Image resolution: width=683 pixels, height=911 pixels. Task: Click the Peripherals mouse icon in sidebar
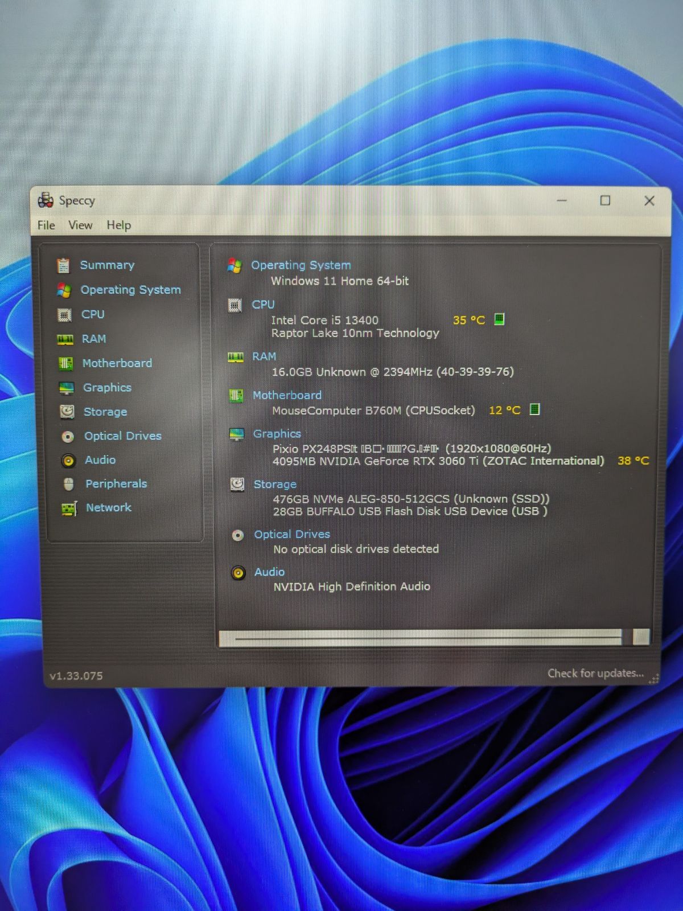(x=69, y=485)
